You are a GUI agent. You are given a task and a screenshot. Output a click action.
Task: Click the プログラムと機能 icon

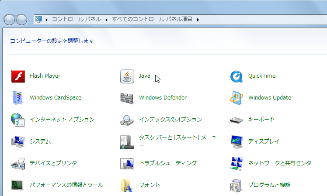coord(236,185)
